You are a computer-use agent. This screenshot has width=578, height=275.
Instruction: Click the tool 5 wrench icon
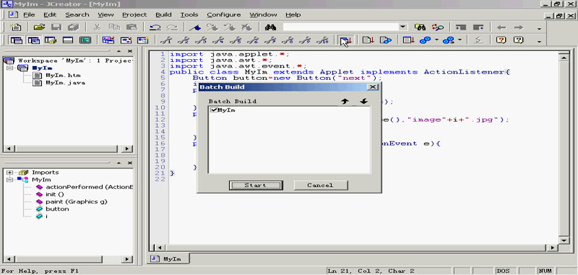click(236, 40)
